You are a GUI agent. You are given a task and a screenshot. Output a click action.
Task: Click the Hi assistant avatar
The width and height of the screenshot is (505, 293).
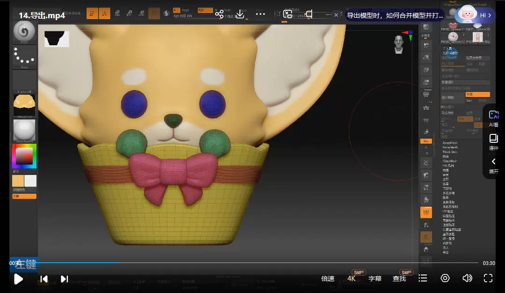pos(466,14)
